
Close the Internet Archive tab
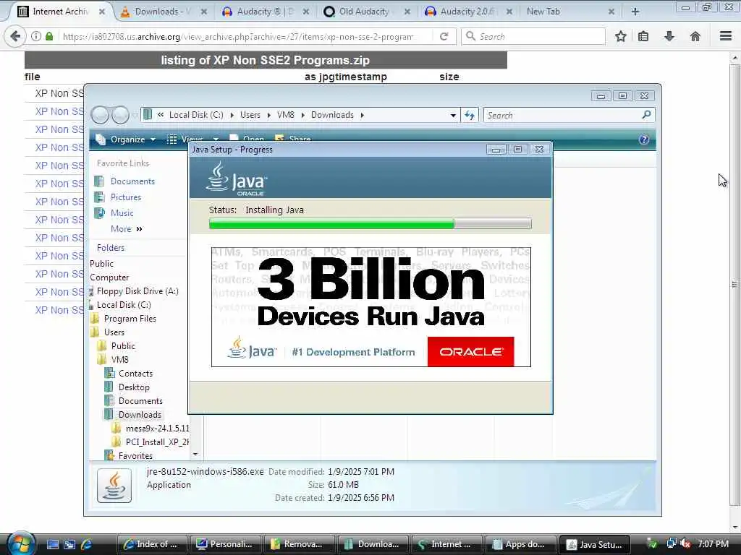click(101, 12)
